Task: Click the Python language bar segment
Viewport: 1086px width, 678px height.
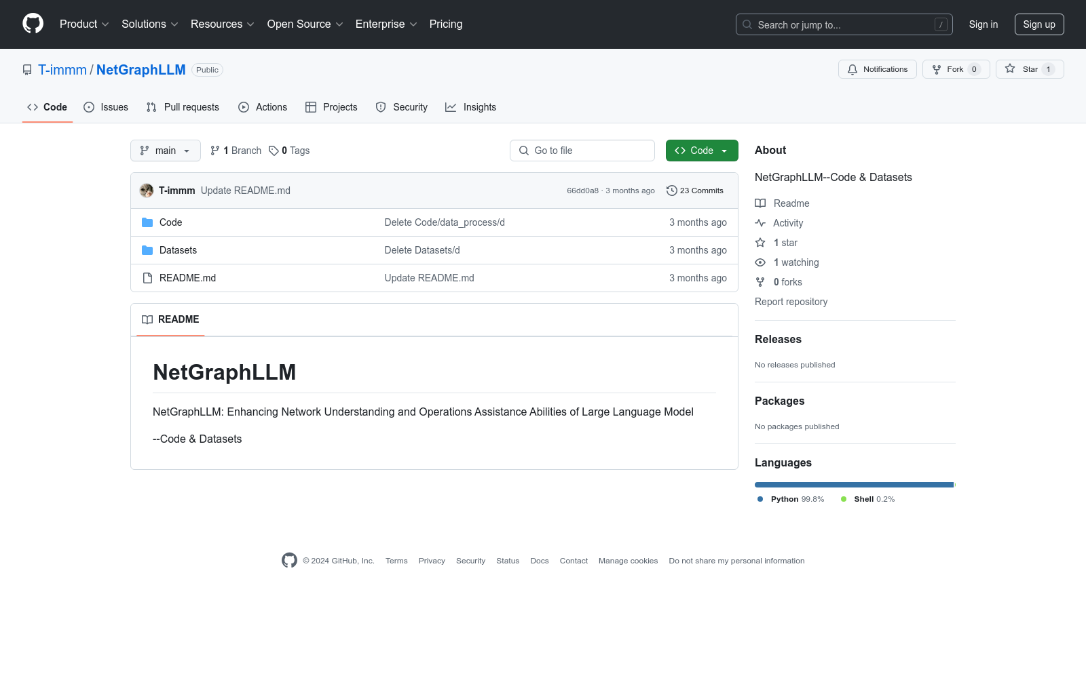Action: (x=854, y=485)
